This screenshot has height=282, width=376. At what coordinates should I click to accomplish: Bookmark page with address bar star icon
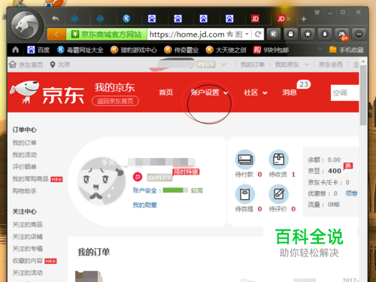coord(229,34)
